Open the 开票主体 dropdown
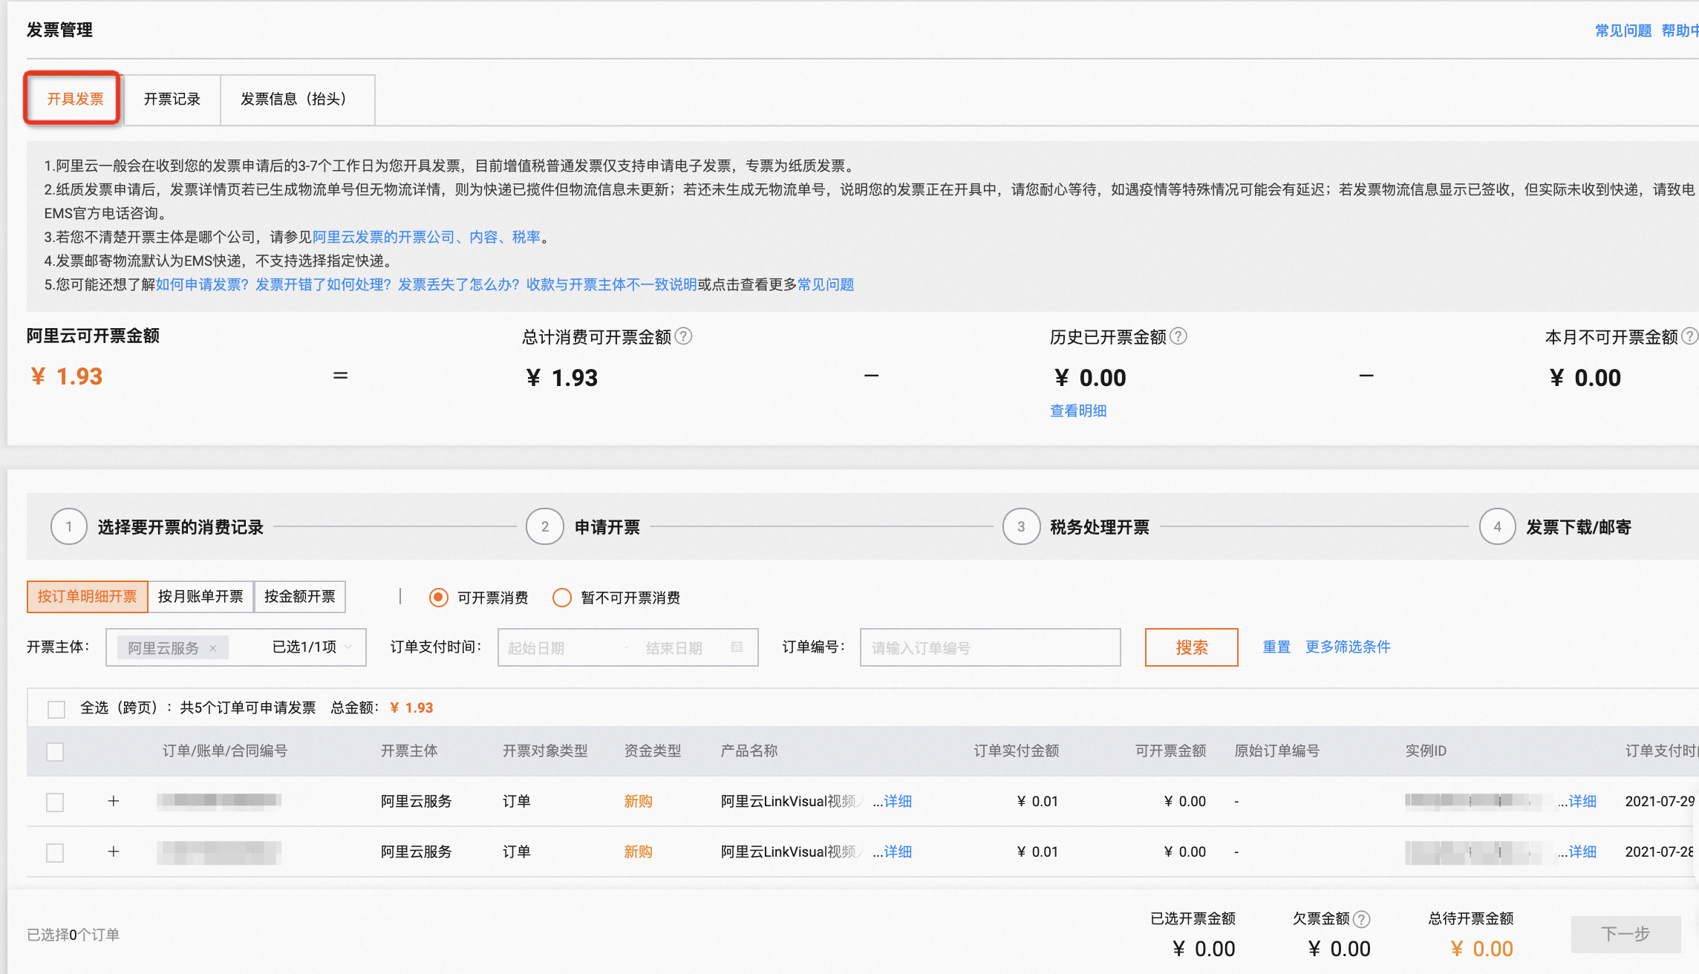Screen dimensions: 1699x974 coord(236,647)
